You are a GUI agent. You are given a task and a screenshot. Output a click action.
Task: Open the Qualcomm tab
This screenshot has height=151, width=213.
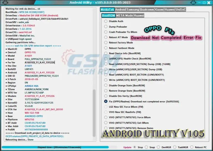click(x=146, y=9)
